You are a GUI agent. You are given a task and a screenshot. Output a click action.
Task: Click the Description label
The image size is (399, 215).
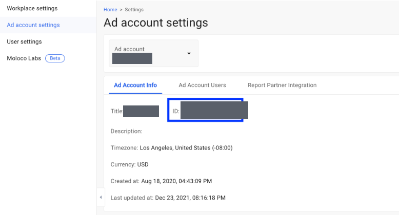[127, 131]
